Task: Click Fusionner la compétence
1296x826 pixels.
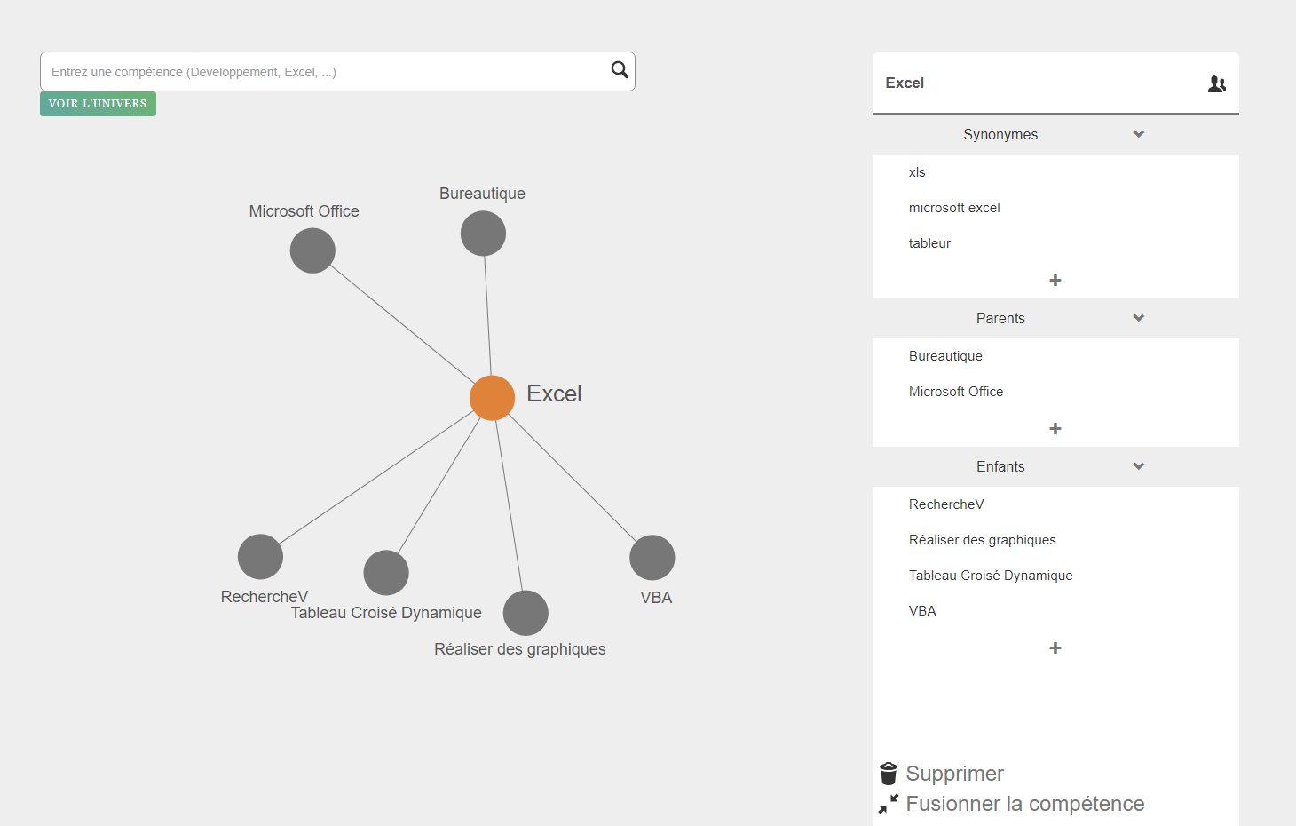Action: click(x=1025, y=804)
